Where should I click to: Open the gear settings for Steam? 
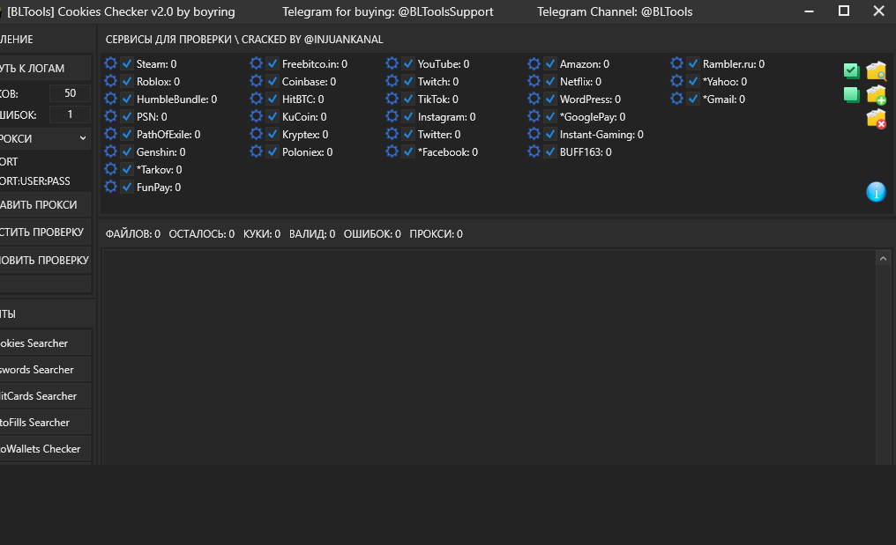111,63
